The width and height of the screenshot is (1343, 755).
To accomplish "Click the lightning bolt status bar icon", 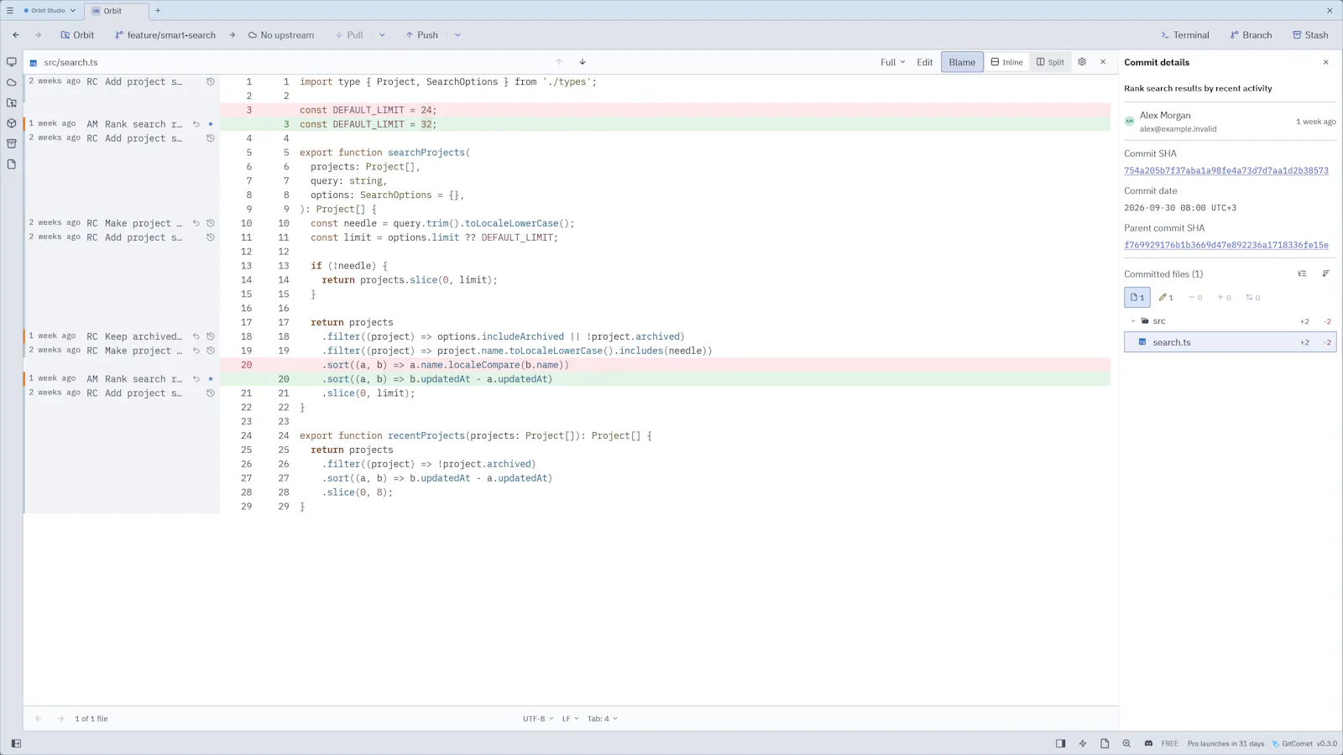I will 1083,743.
